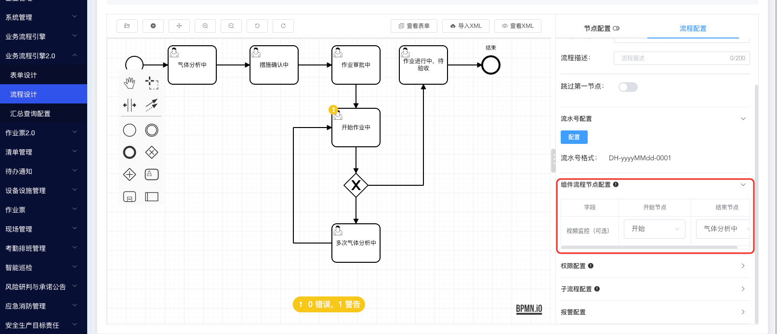Viewport: 777px width, 334px height.
Task: Click the filled plus circle toolbar icon
Action: point(153,26)
